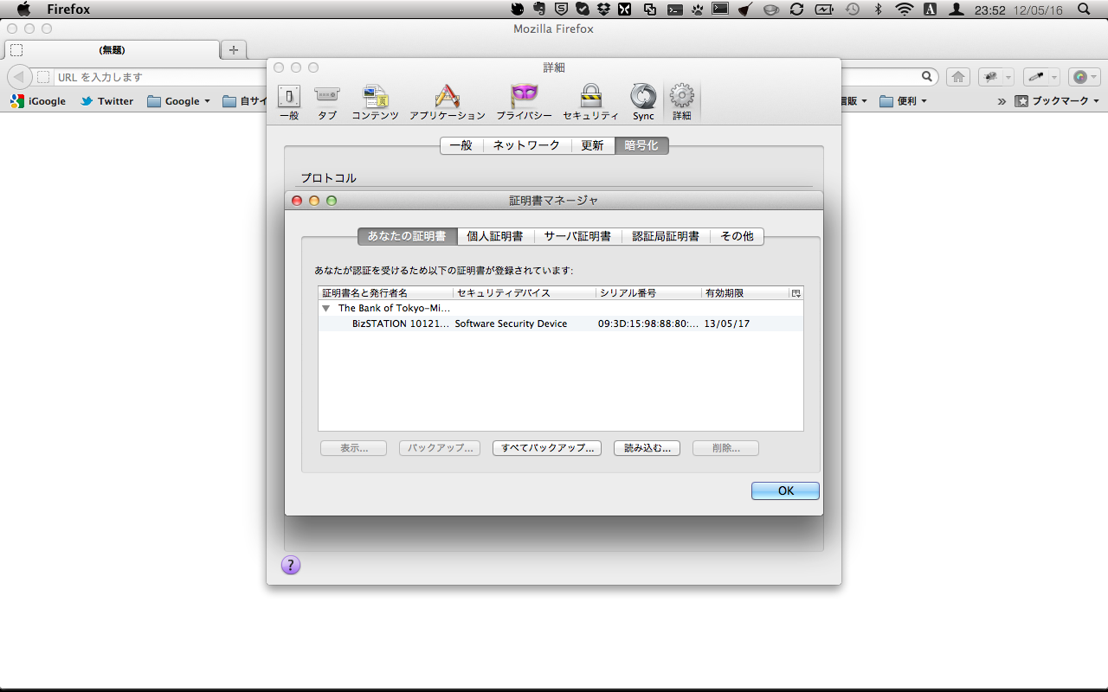
Task: Collapse The Bank of Tokyo-Mi... tree group
Action: (326, 308)
